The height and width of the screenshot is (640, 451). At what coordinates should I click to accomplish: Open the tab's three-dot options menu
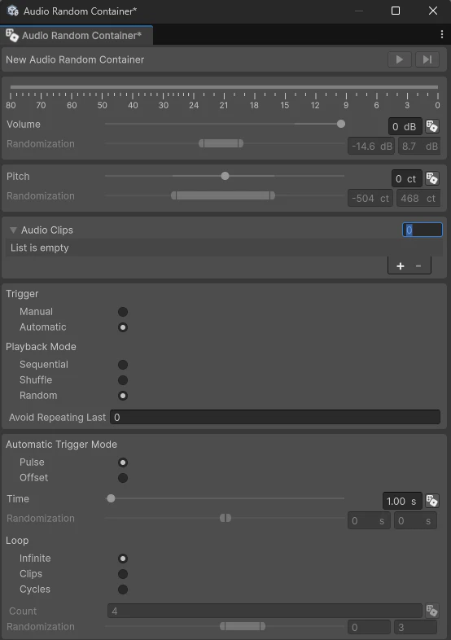(x=442, y=35)
